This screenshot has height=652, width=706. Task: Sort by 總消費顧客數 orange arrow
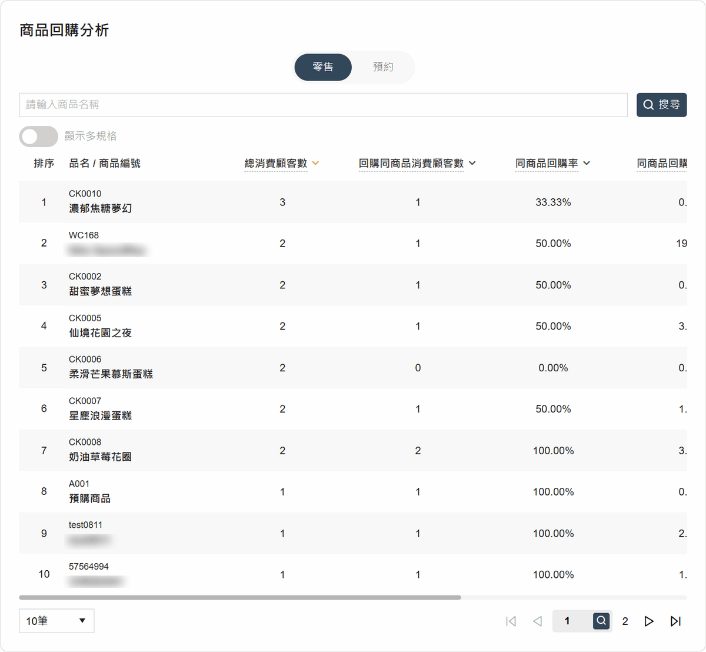pyautogui.click(x=316, y=164)
